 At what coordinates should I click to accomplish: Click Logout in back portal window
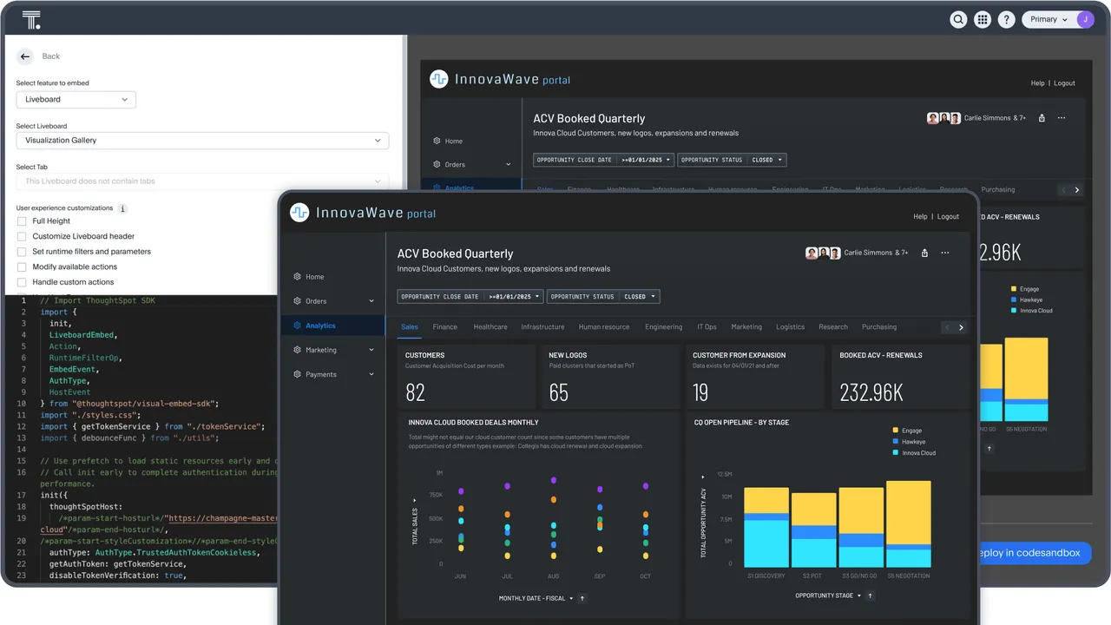tap(1065, 83)
